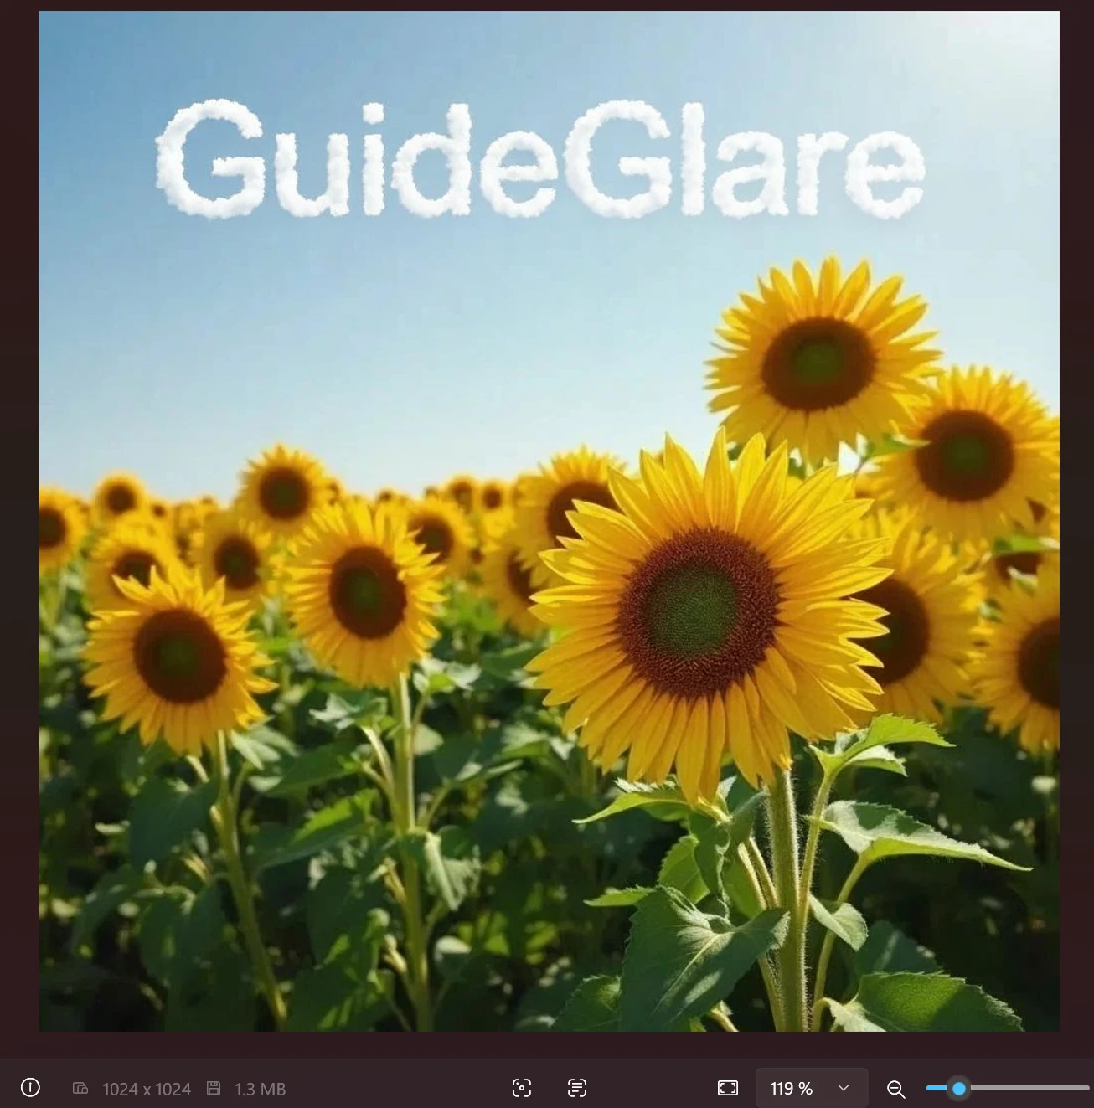Start visual search on the image

[x=522, y=1088]
